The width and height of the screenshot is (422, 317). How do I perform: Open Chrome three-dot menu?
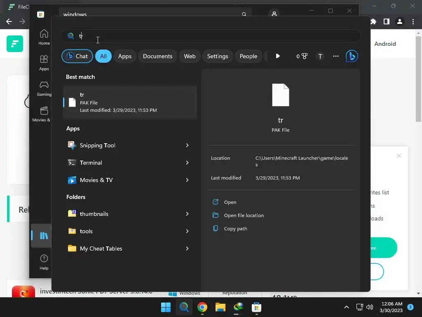point(413,21)
